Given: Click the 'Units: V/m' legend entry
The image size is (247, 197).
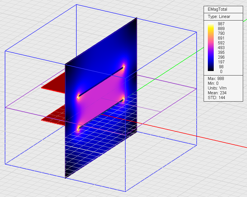Looking at the screenshot, I should [x=217, y=88].
